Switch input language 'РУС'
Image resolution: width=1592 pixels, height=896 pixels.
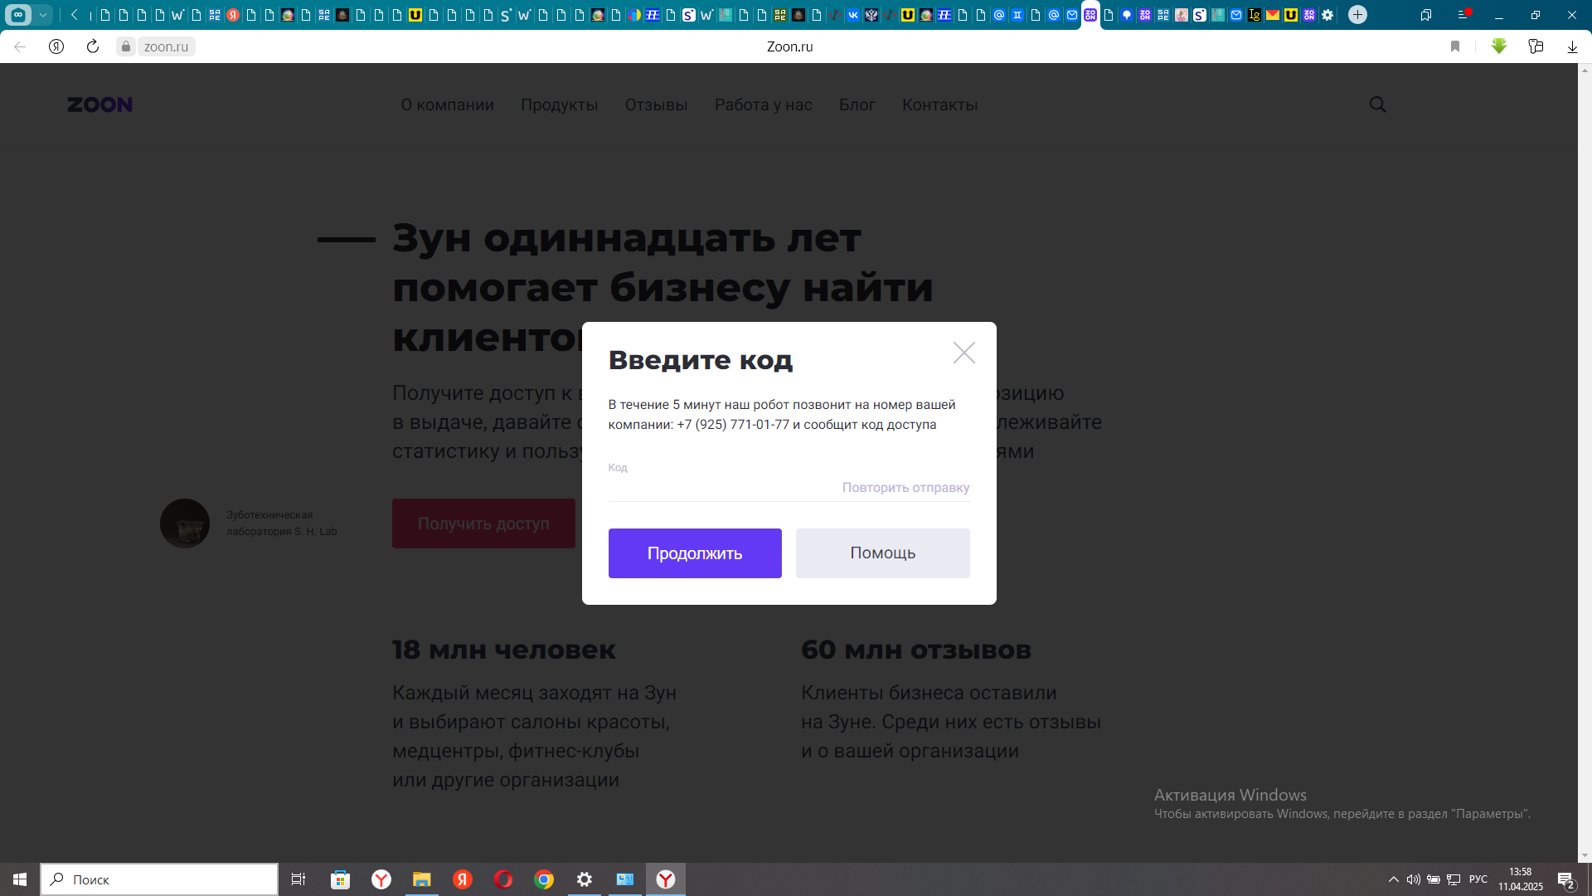(1478, 879)
